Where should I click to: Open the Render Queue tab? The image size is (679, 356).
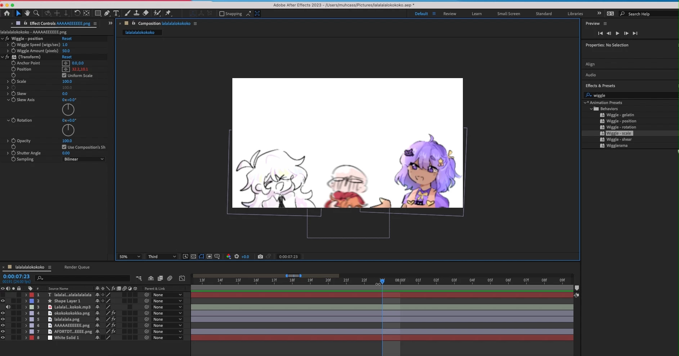[x=77, y=267]
